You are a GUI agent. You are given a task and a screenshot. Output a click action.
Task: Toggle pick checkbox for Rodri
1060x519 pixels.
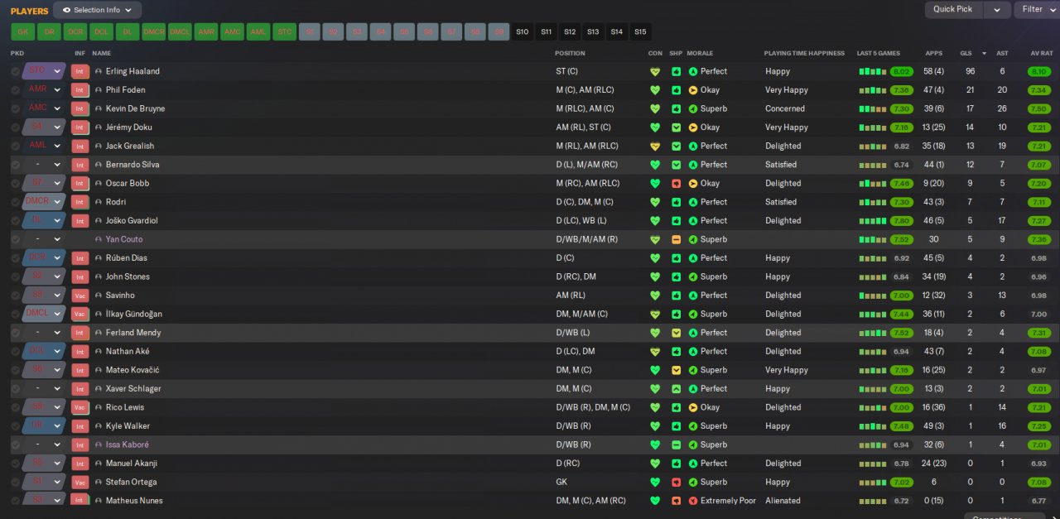(16, 202)
